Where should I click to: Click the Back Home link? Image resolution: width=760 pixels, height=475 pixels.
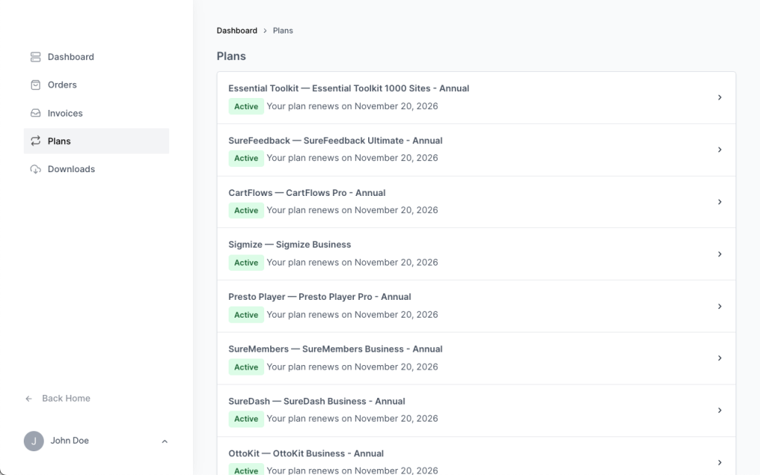pyautogui.click(x=66, y=399)
